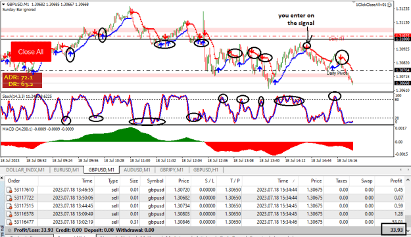This screenshot has height=237, width=411.
Task: Click the 1.30668 current price label
Action: click(x=402, y=83)
